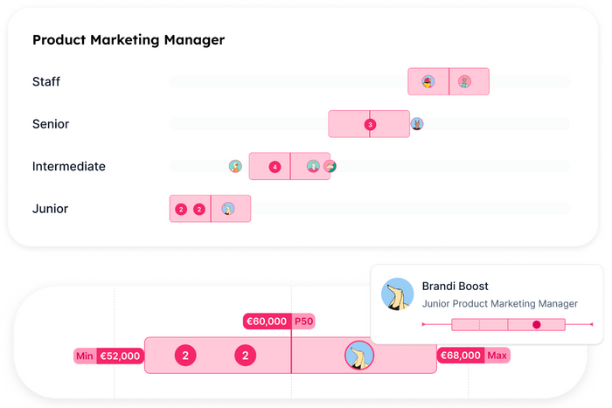Open the second '2' badge in the Junior row
The image size is (612, 408).
199,210
